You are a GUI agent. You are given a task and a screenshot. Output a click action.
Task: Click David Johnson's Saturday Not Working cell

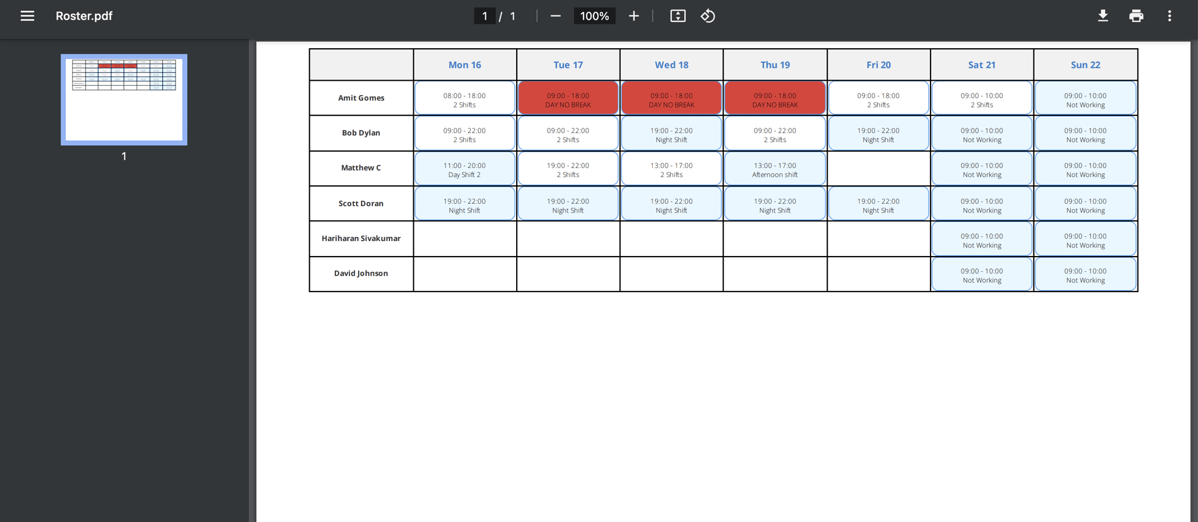pyautogui.click(x=982, y=274)
